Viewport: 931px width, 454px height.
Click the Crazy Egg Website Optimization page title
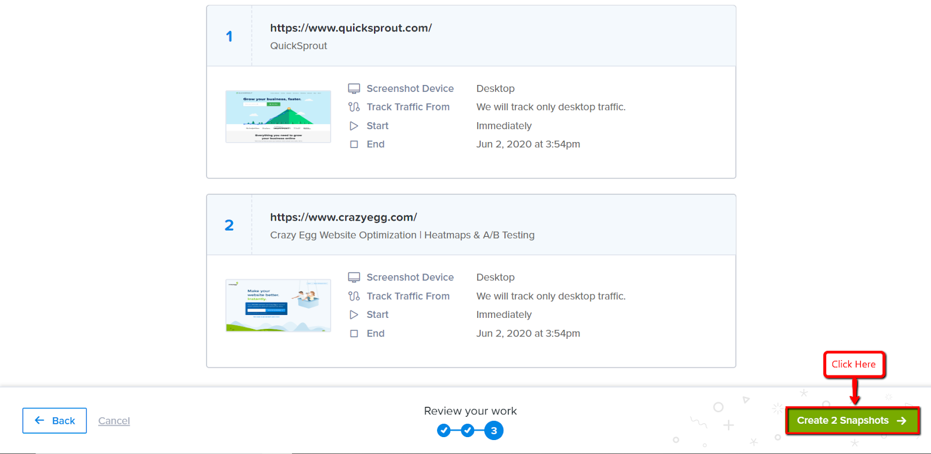pyautogui.click(x=402, y=235)
